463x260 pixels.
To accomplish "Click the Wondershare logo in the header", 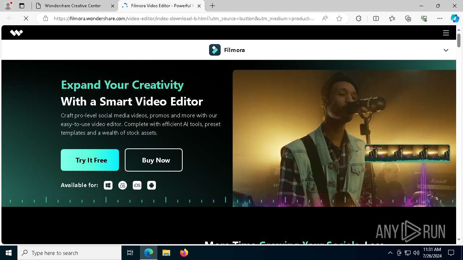I will (16, 33).
